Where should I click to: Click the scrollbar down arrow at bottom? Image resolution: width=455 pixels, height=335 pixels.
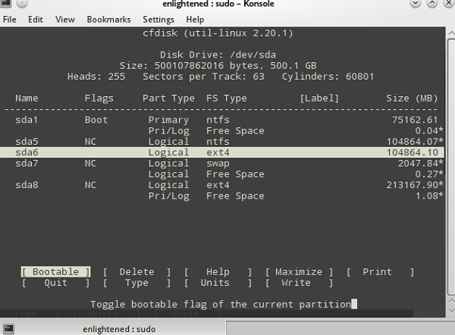(x=451, y=311)
